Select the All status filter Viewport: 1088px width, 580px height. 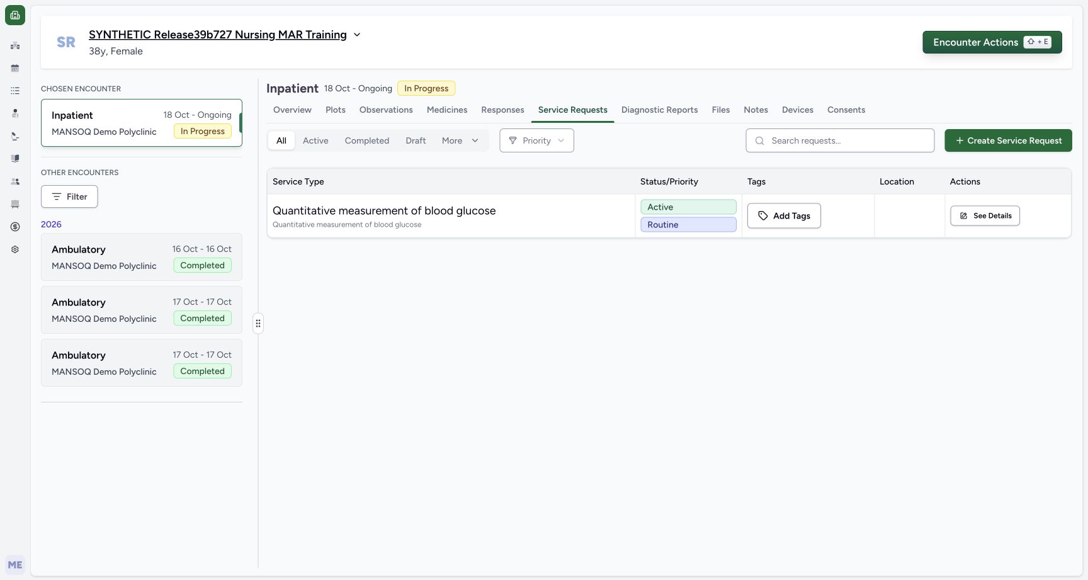[x=281, y=140]
